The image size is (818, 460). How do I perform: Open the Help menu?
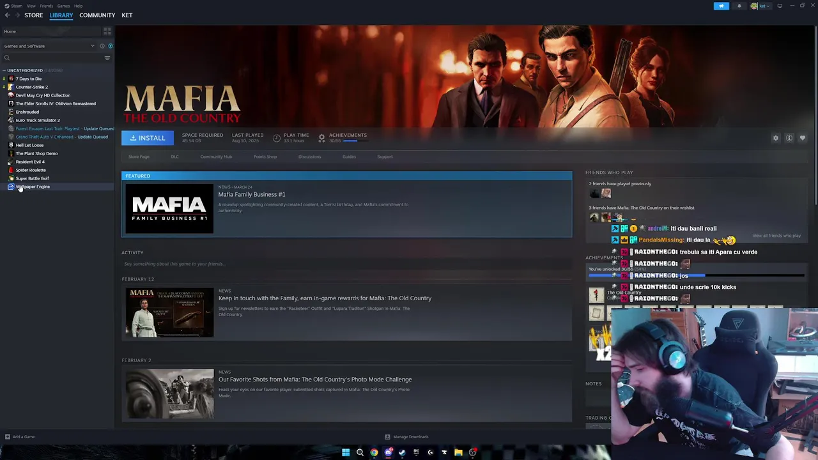tap(78, 6)
